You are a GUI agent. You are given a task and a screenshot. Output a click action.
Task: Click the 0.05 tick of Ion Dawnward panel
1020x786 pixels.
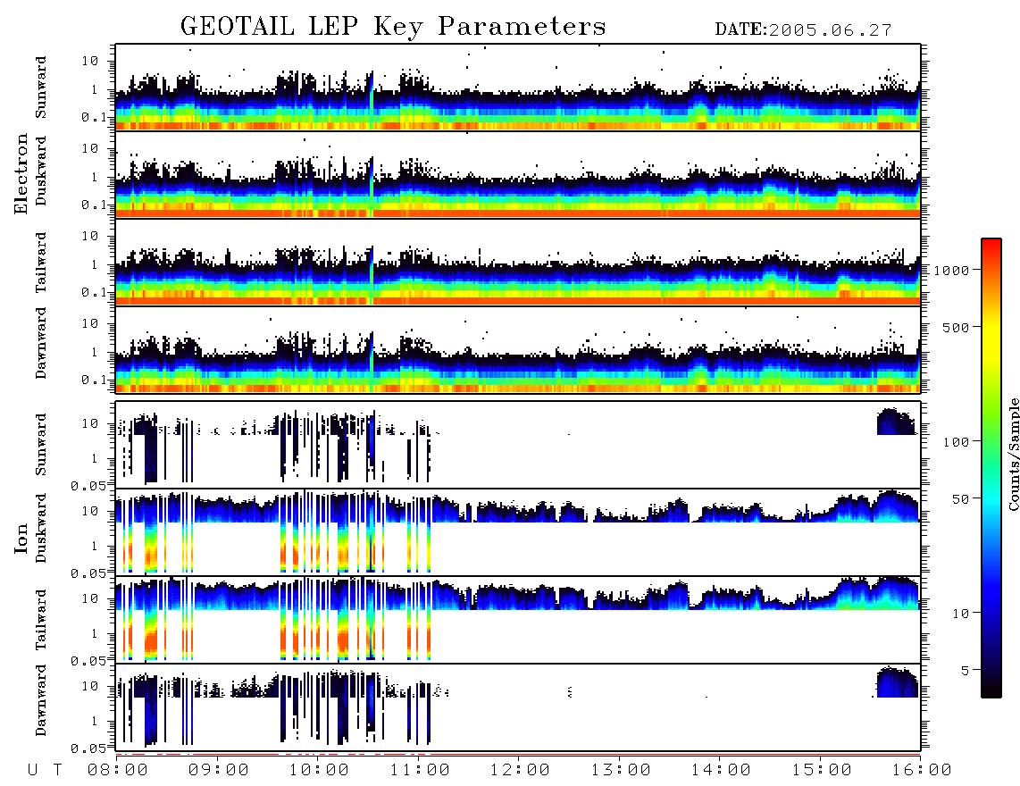(x=88, y=748)
